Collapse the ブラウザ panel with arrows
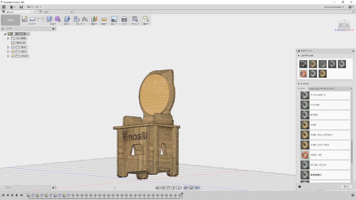This screenshot has width=356, height=200. [3, 29]
